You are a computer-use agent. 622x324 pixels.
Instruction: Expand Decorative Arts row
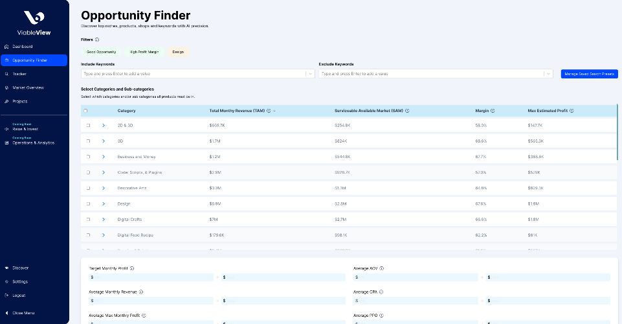coord(104,188)
